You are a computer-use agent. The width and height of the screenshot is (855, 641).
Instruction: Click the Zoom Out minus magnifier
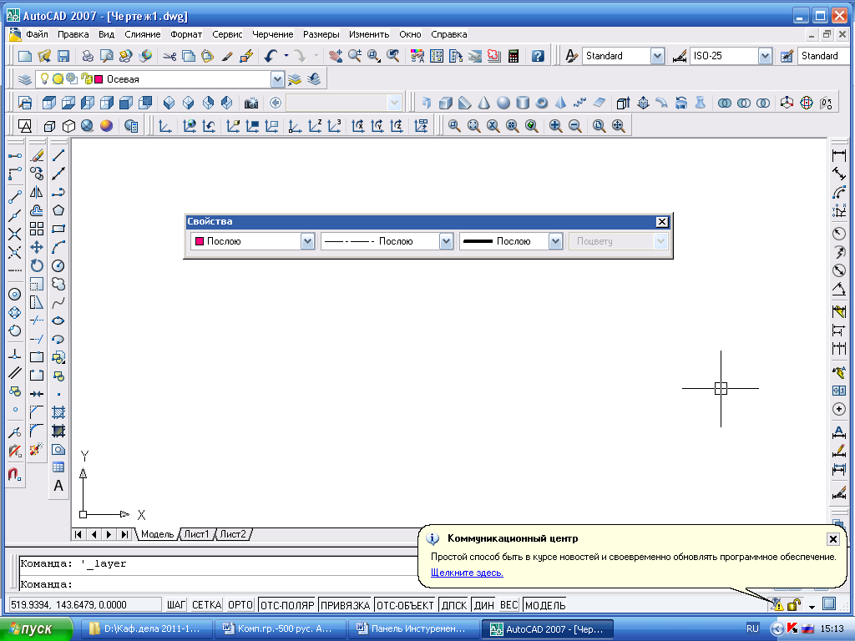tap(574, 126)
